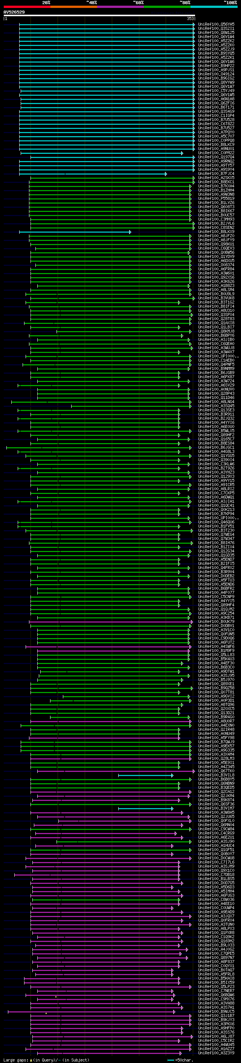Screen dimensions: 241x1063
Task: Click UniRef100_B5WLX5 label
Action: tap(216, 431)
